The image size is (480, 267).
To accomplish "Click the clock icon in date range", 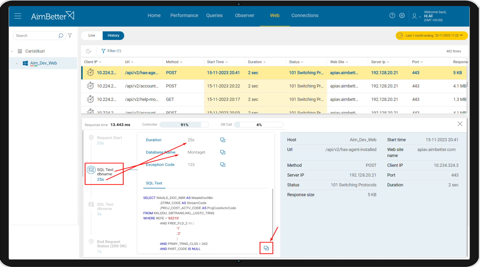I will tap(400, 35).
